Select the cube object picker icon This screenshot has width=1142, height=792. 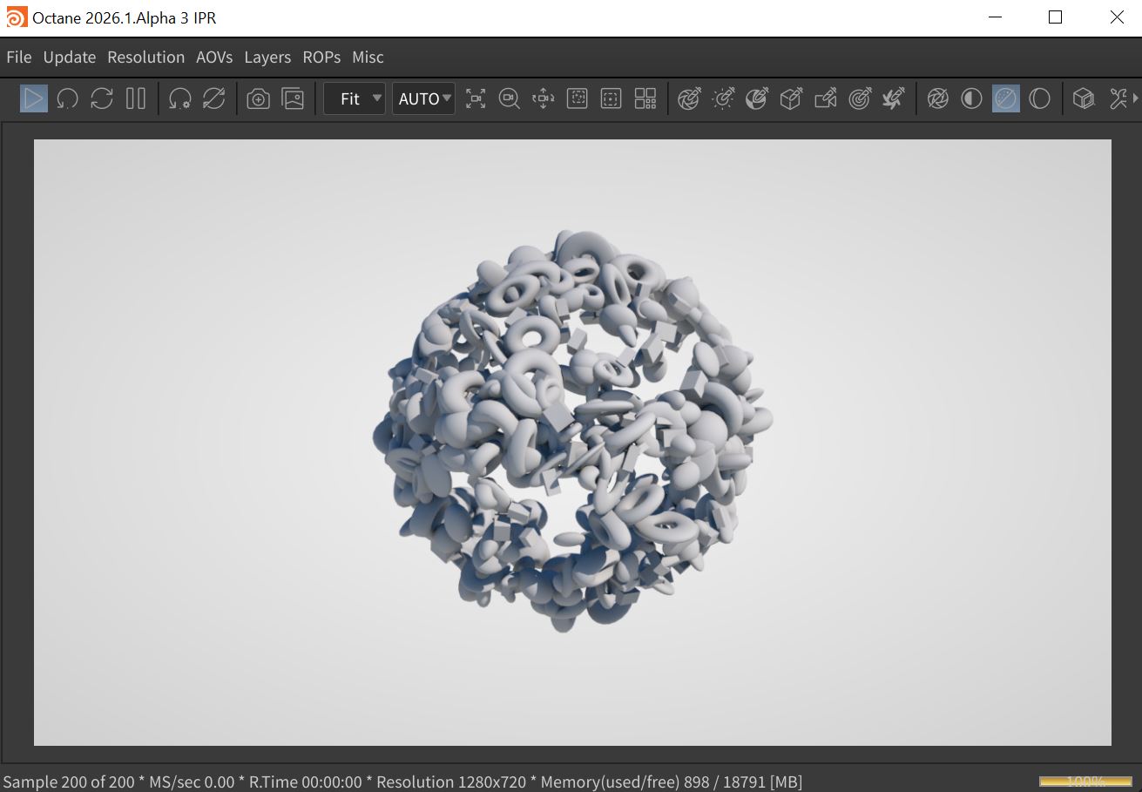click(x=791, y=98)
